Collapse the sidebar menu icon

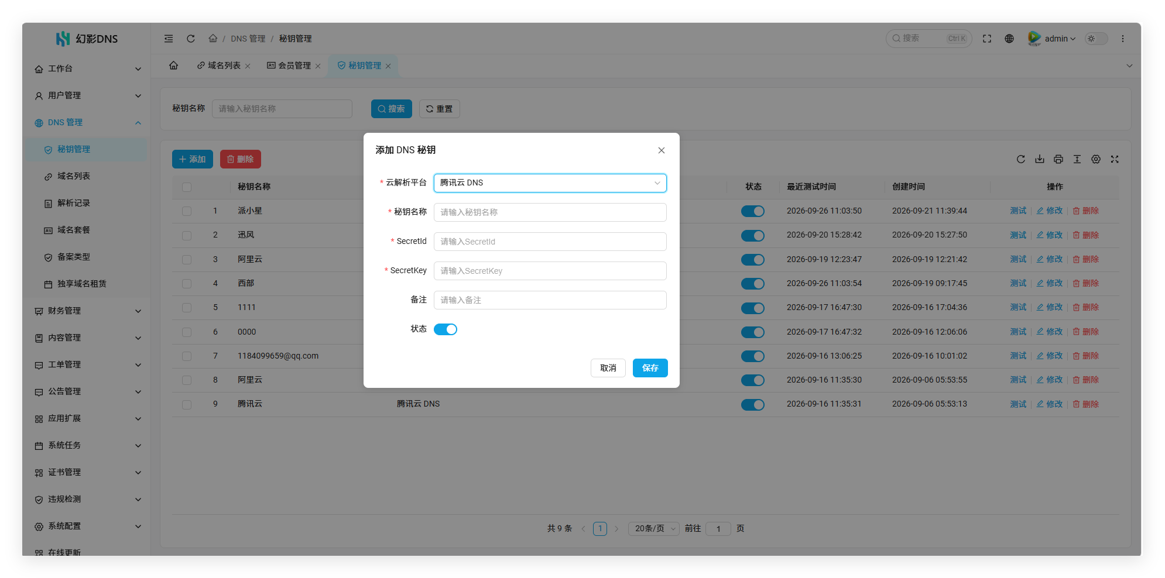tap(169, 39)
